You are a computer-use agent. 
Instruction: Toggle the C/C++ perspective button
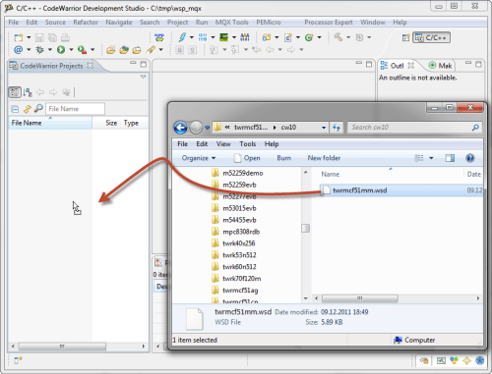(431, 37)
